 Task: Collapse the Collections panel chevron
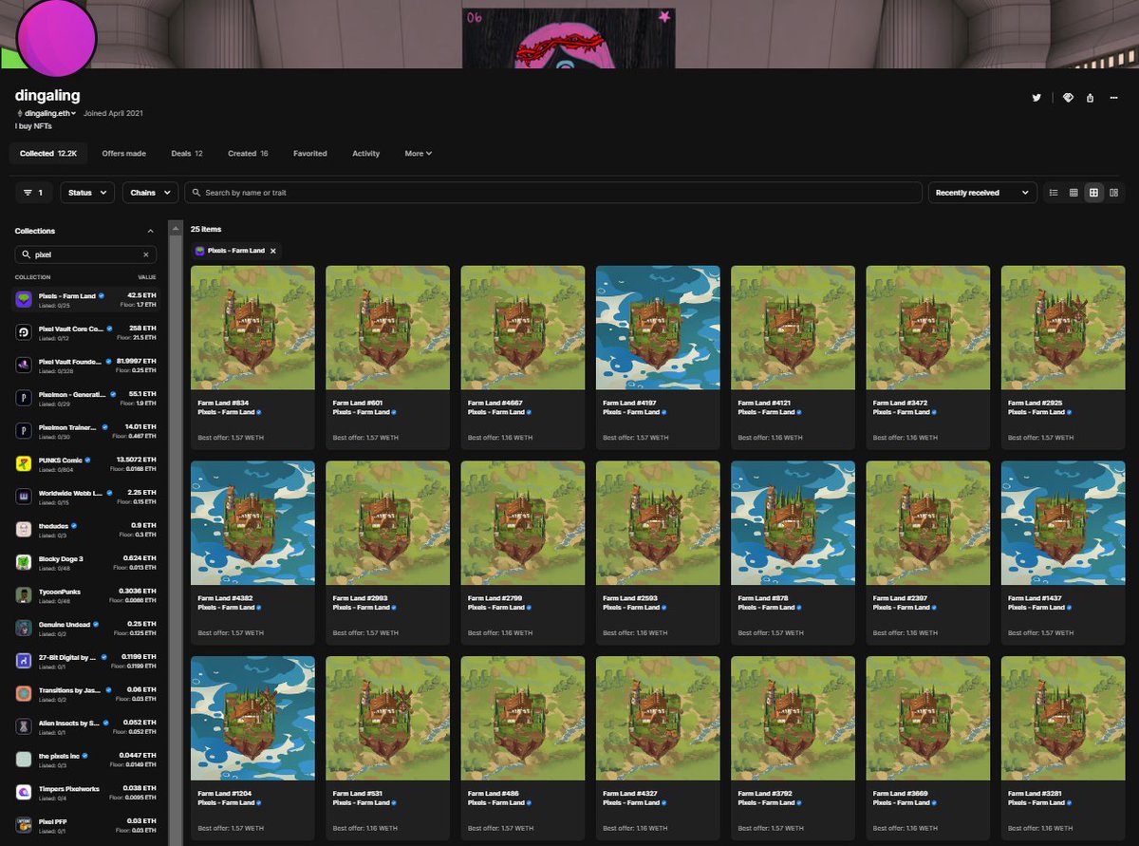click(150, 231)
